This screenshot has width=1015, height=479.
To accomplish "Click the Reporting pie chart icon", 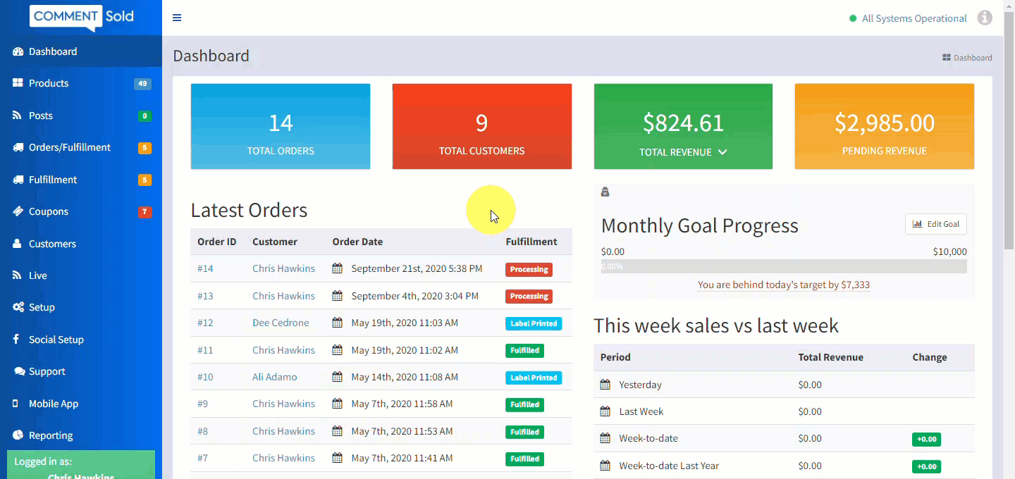I will coord(18,435).
